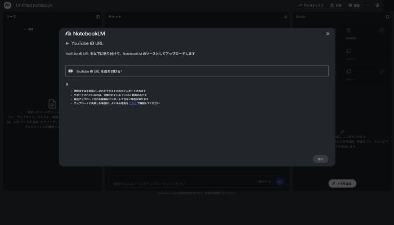
Task: Collapse the ソース sources panel icon
Action: (98, 17)
